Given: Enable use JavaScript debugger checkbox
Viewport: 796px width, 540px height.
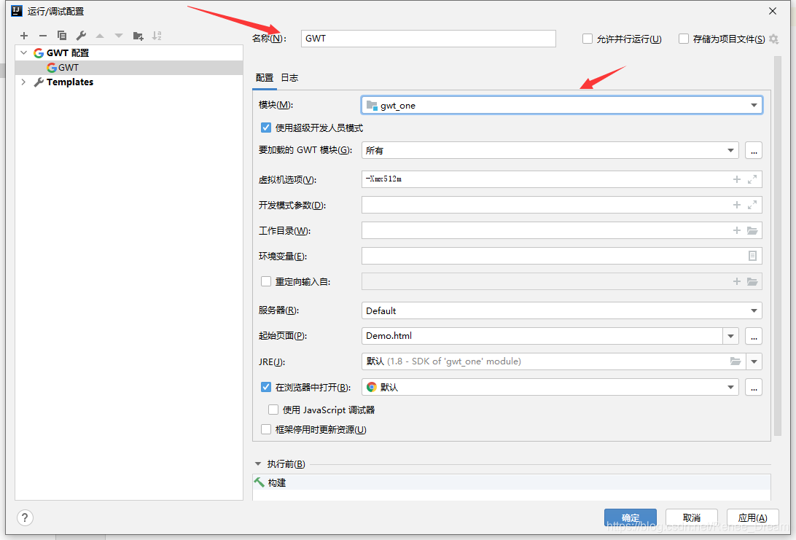Looking at the screenshot, I should click(273, 410).
